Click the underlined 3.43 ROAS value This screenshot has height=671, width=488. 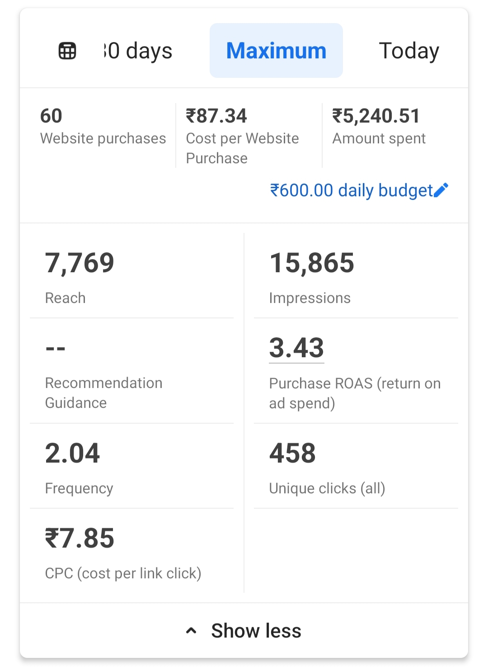[296, 348]
